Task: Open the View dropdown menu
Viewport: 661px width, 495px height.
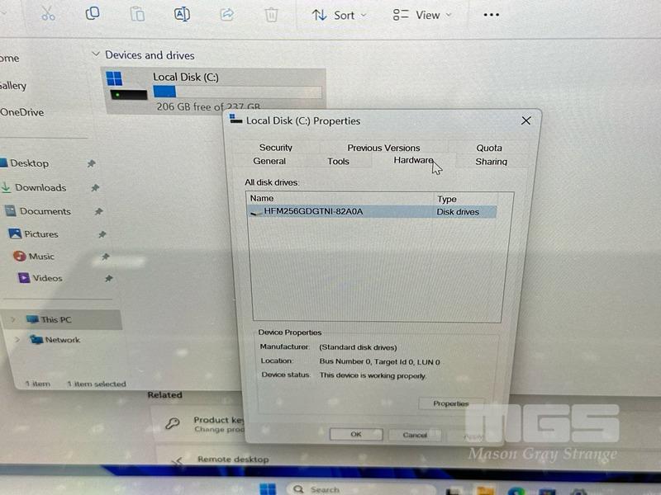Action: click(422, 15)
